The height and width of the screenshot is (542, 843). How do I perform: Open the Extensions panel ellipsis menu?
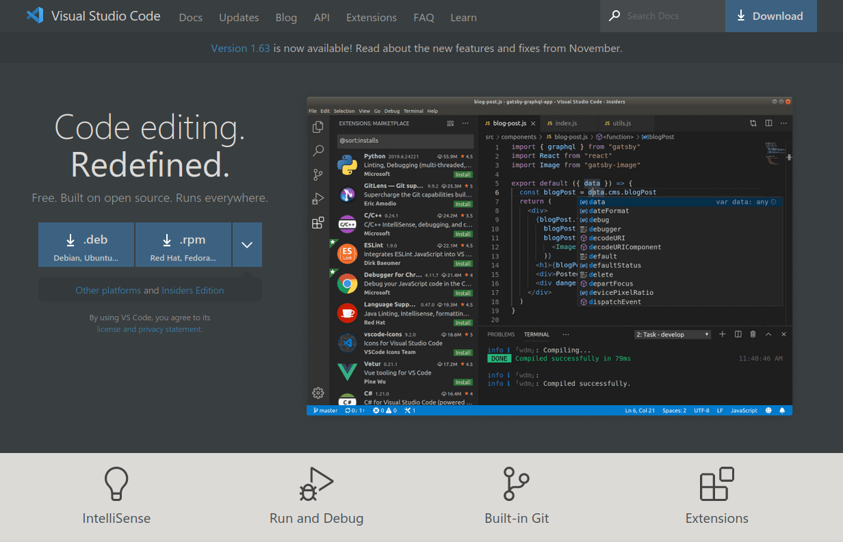[x=465, y=123]
